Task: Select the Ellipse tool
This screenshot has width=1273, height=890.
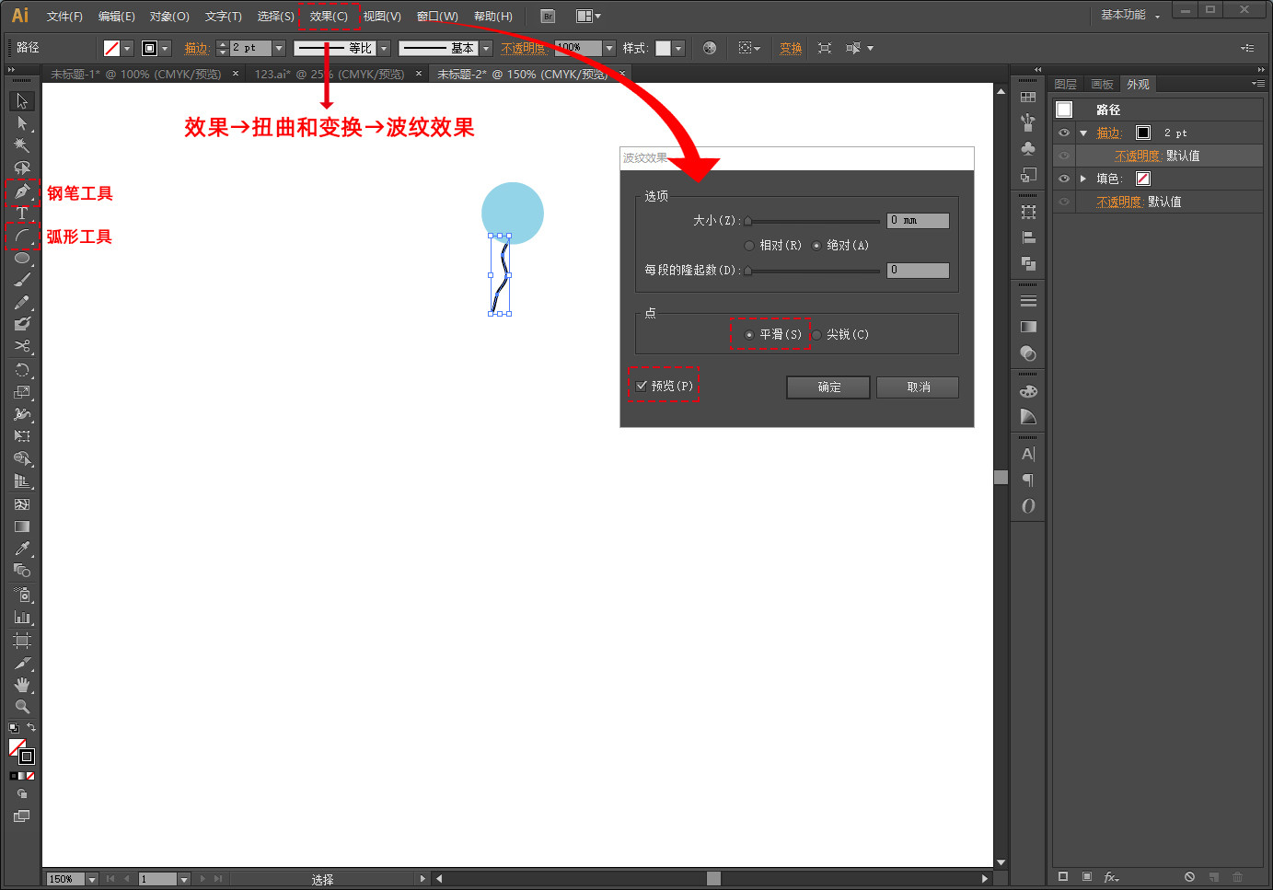Action: pyautogui.click(x=22, y=259)
